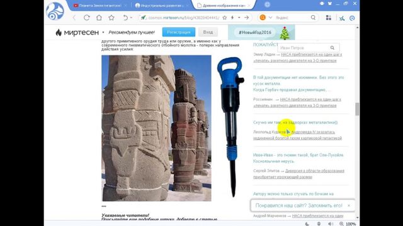Open skins with the shirt icon
Screen dimensions: 403x226
tap(330, 4)
